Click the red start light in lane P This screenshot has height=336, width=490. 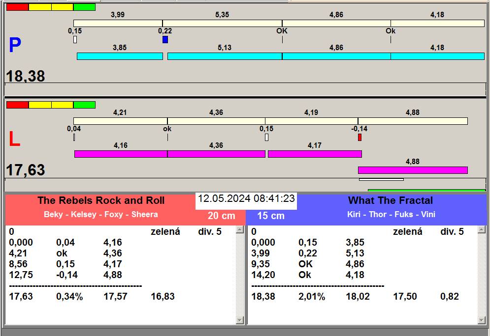[17, 7]
